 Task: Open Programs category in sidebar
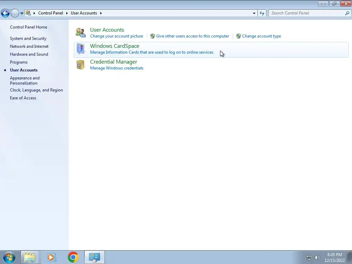coord(19,62)
